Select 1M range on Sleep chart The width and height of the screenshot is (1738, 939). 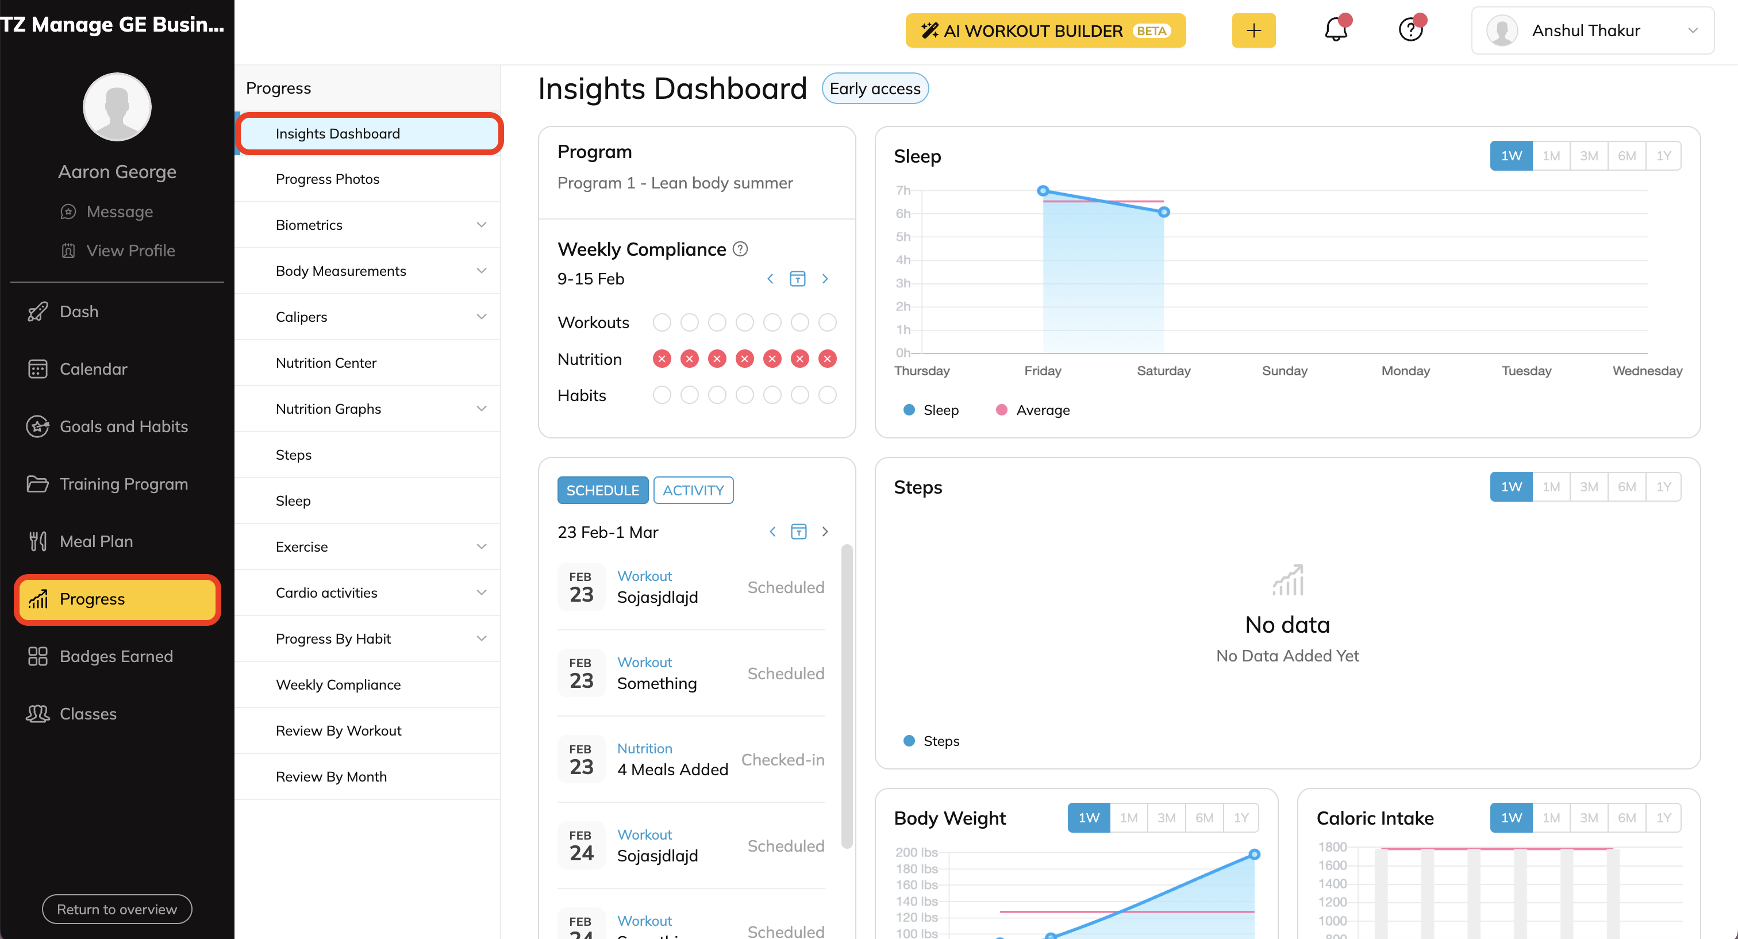click(x=1551, y=156)
